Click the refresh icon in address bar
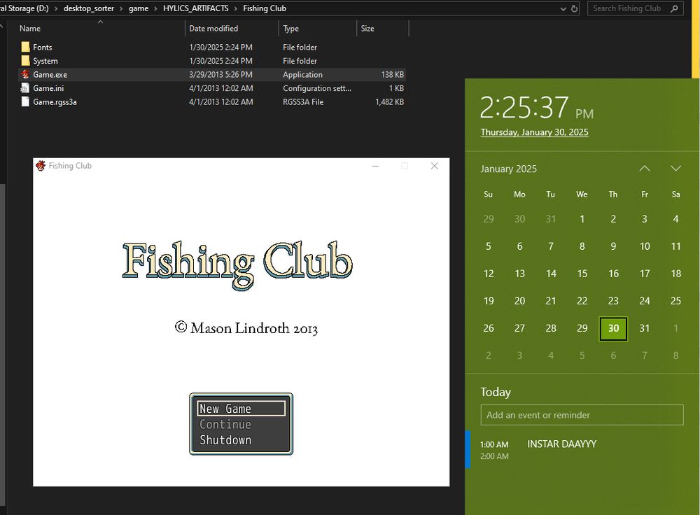The image size is (700, 515). tap(574, 8)
